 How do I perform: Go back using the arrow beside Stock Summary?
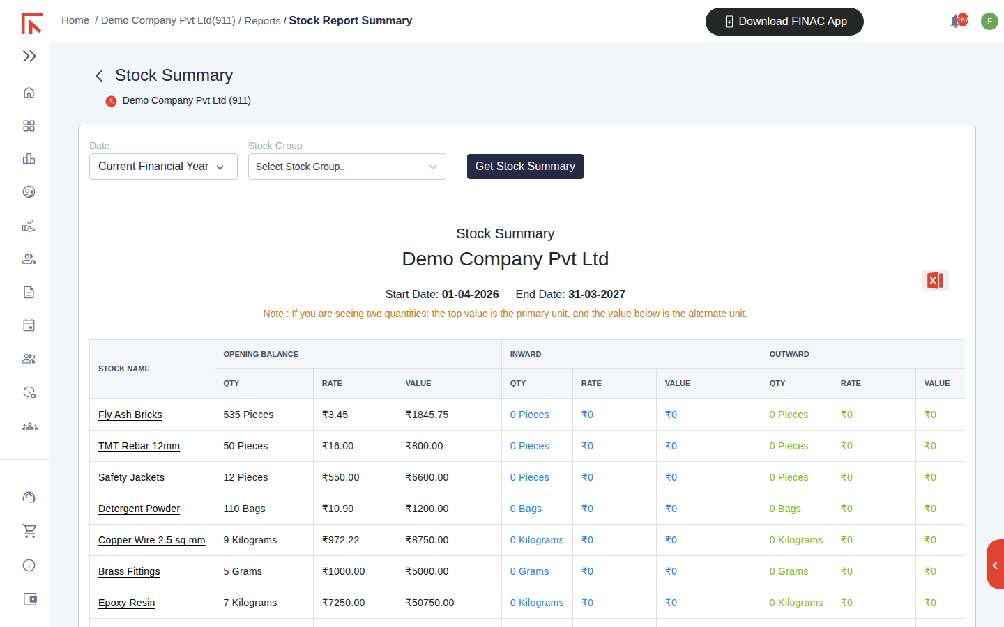click(99, 76)
